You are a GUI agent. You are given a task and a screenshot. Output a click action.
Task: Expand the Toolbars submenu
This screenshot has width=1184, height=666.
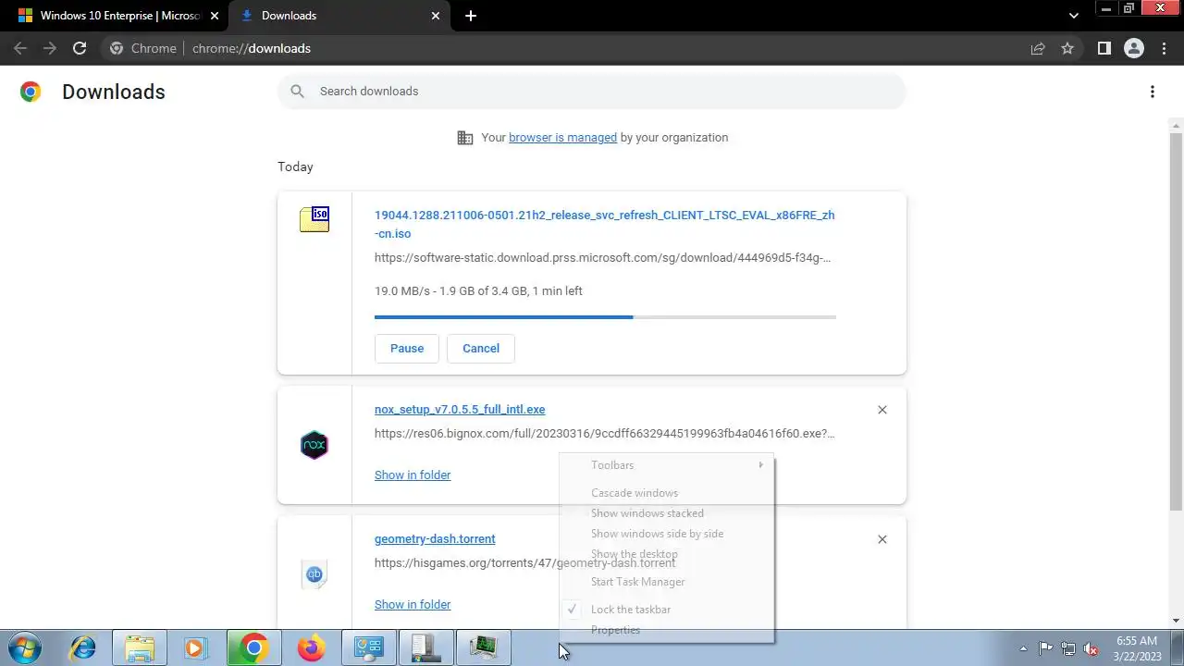pos(667,465)
